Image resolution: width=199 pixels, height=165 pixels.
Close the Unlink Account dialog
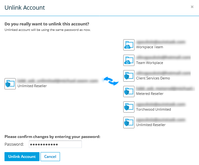coord(192,7)
